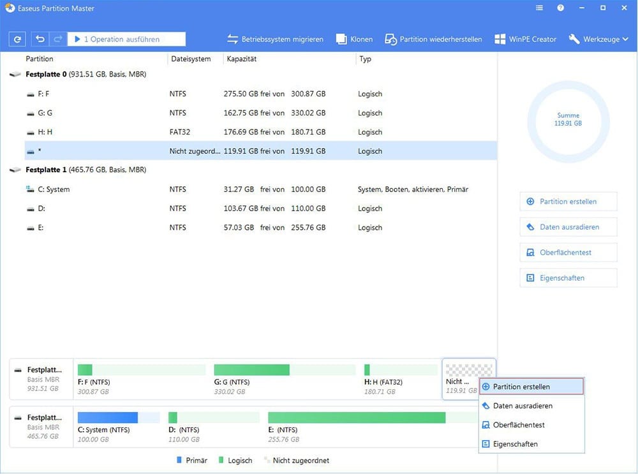
Task: Choose Eigenschaften from context menu
Action: coord(532,444)
